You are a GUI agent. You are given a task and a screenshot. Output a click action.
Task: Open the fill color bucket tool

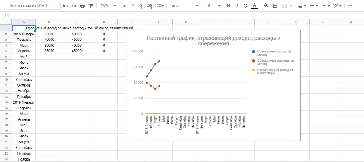pyautogui.click(x=266, y=6)
